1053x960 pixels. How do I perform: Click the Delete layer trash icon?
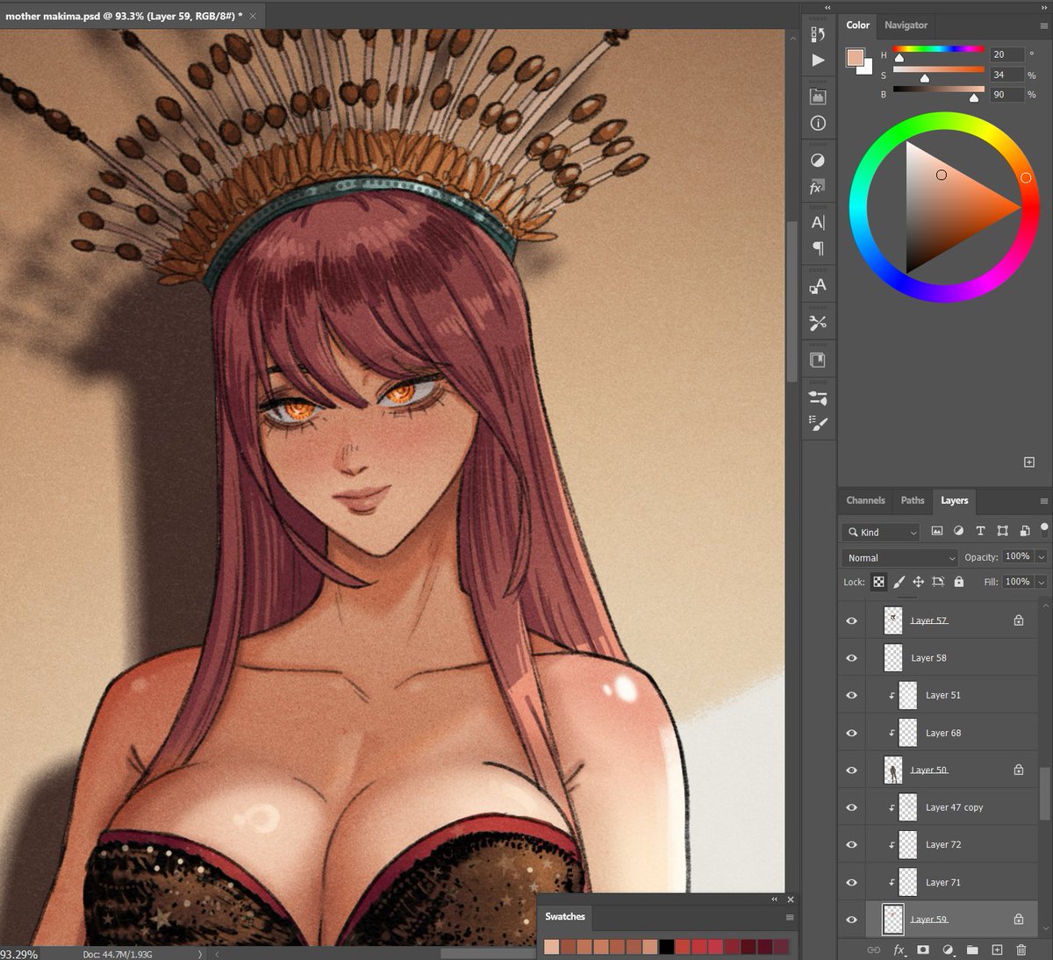pyautogui.click(x=1021, y=949)
